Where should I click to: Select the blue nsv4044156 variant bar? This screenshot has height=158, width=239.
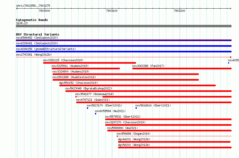124,52
